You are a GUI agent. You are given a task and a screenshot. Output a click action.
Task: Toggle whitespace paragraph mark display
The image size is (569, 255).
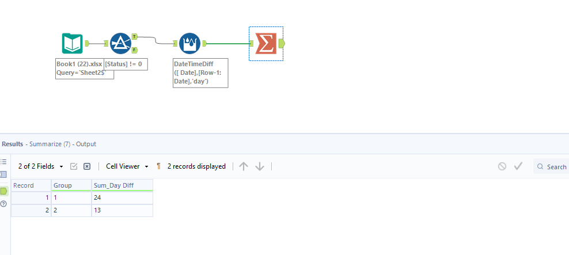point(158,166)
